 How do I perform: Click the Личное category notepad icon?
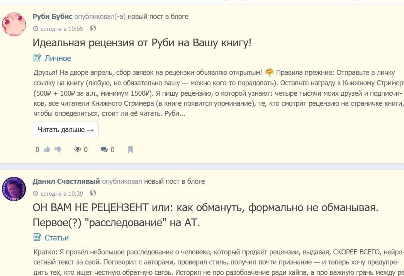pos(37,58)
